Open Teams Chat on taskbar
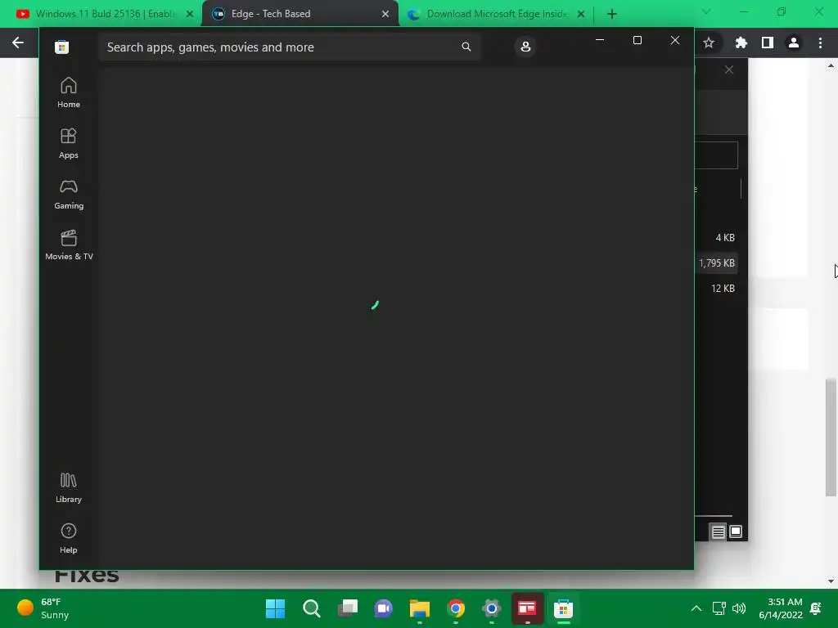The height and width of the screenshot is (628, 838). (x=383, y=608)
